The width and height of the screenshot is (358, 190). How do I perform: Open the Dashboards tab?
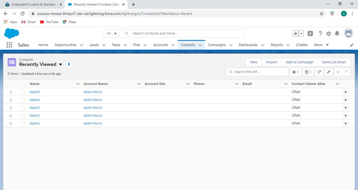pos(248,45)
